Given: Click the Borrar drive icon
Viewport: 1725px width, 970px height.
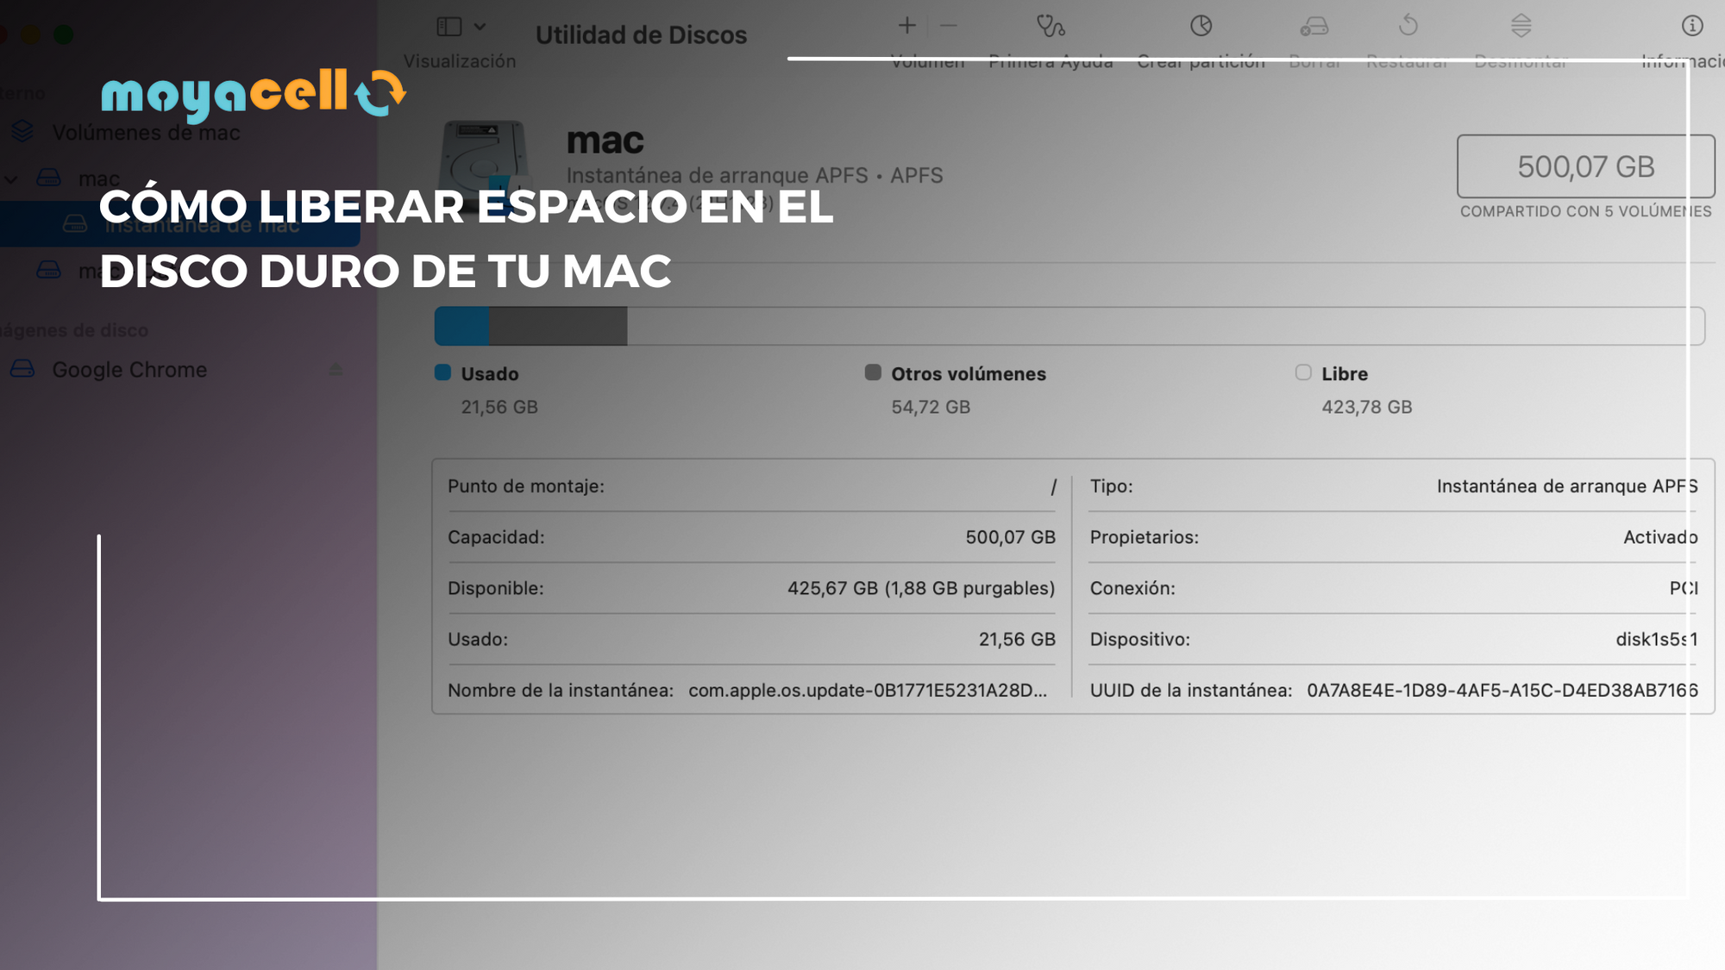Looking at the screenshot, I should tap(1314, 27).
